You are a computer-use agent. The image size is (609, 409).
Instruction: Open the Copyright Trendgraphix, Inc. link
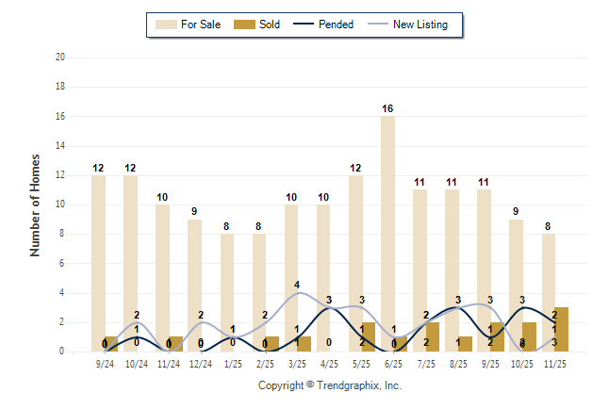[330, 385]
